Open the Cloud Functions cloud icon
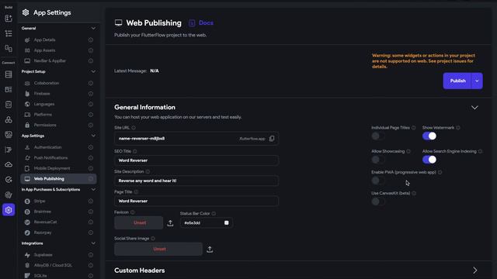 click(9, 164)
